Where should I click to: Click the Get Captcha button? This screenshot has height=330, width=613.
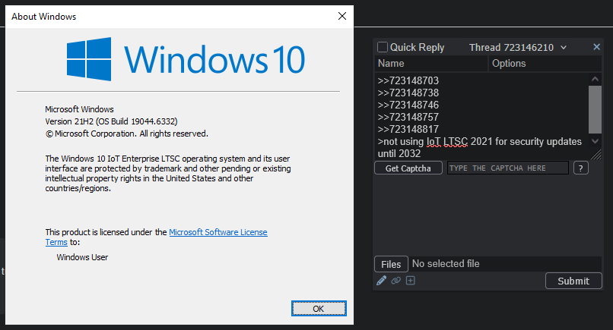coord(408,168)
